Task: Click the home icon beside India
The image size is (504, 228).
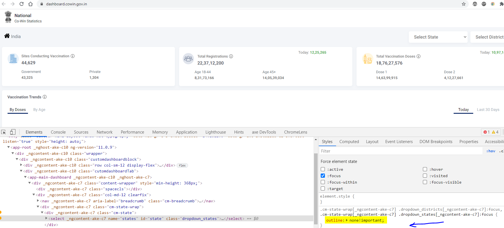Action: point(7,36)
